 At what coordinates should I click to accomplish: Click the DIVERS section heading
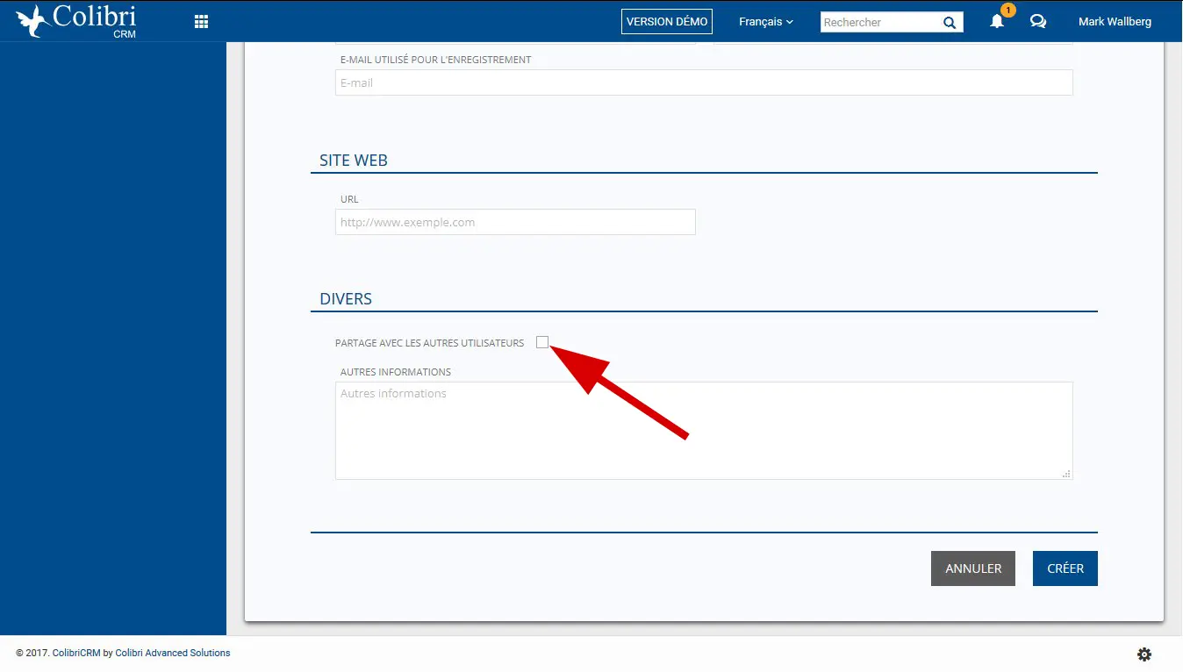[346, 299]
